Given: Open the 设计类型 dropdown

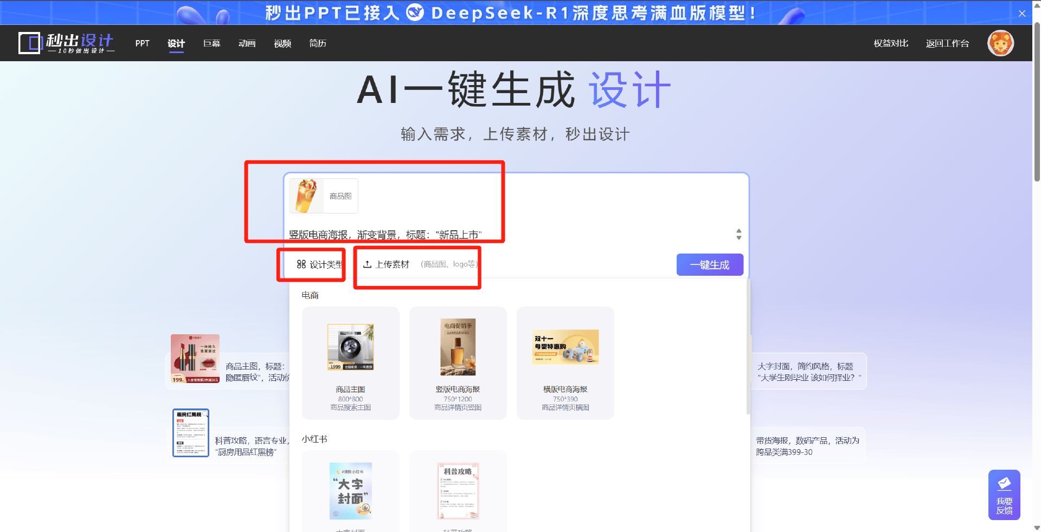Looking at the screenshot, I should (x=319, y=264).
